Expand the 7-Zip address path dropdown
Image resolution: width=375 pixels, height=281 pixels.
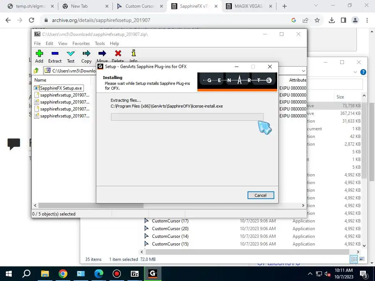pyautogui.click(x=303, y=71)
